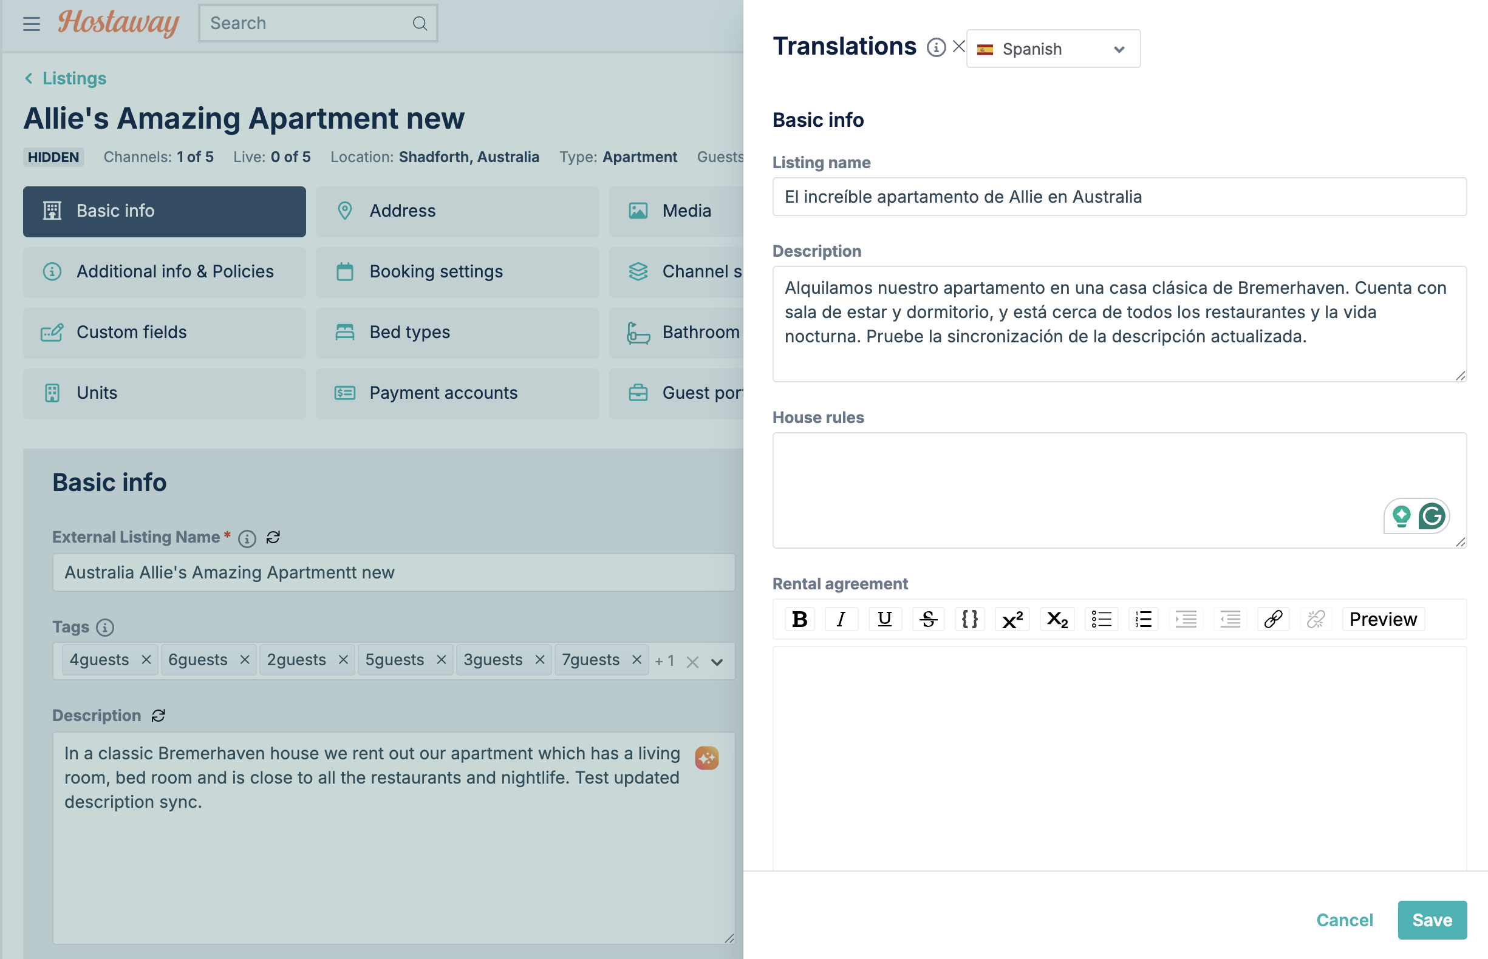
Task: Switch to the Booking settings tab
Action: click(457, 271)
